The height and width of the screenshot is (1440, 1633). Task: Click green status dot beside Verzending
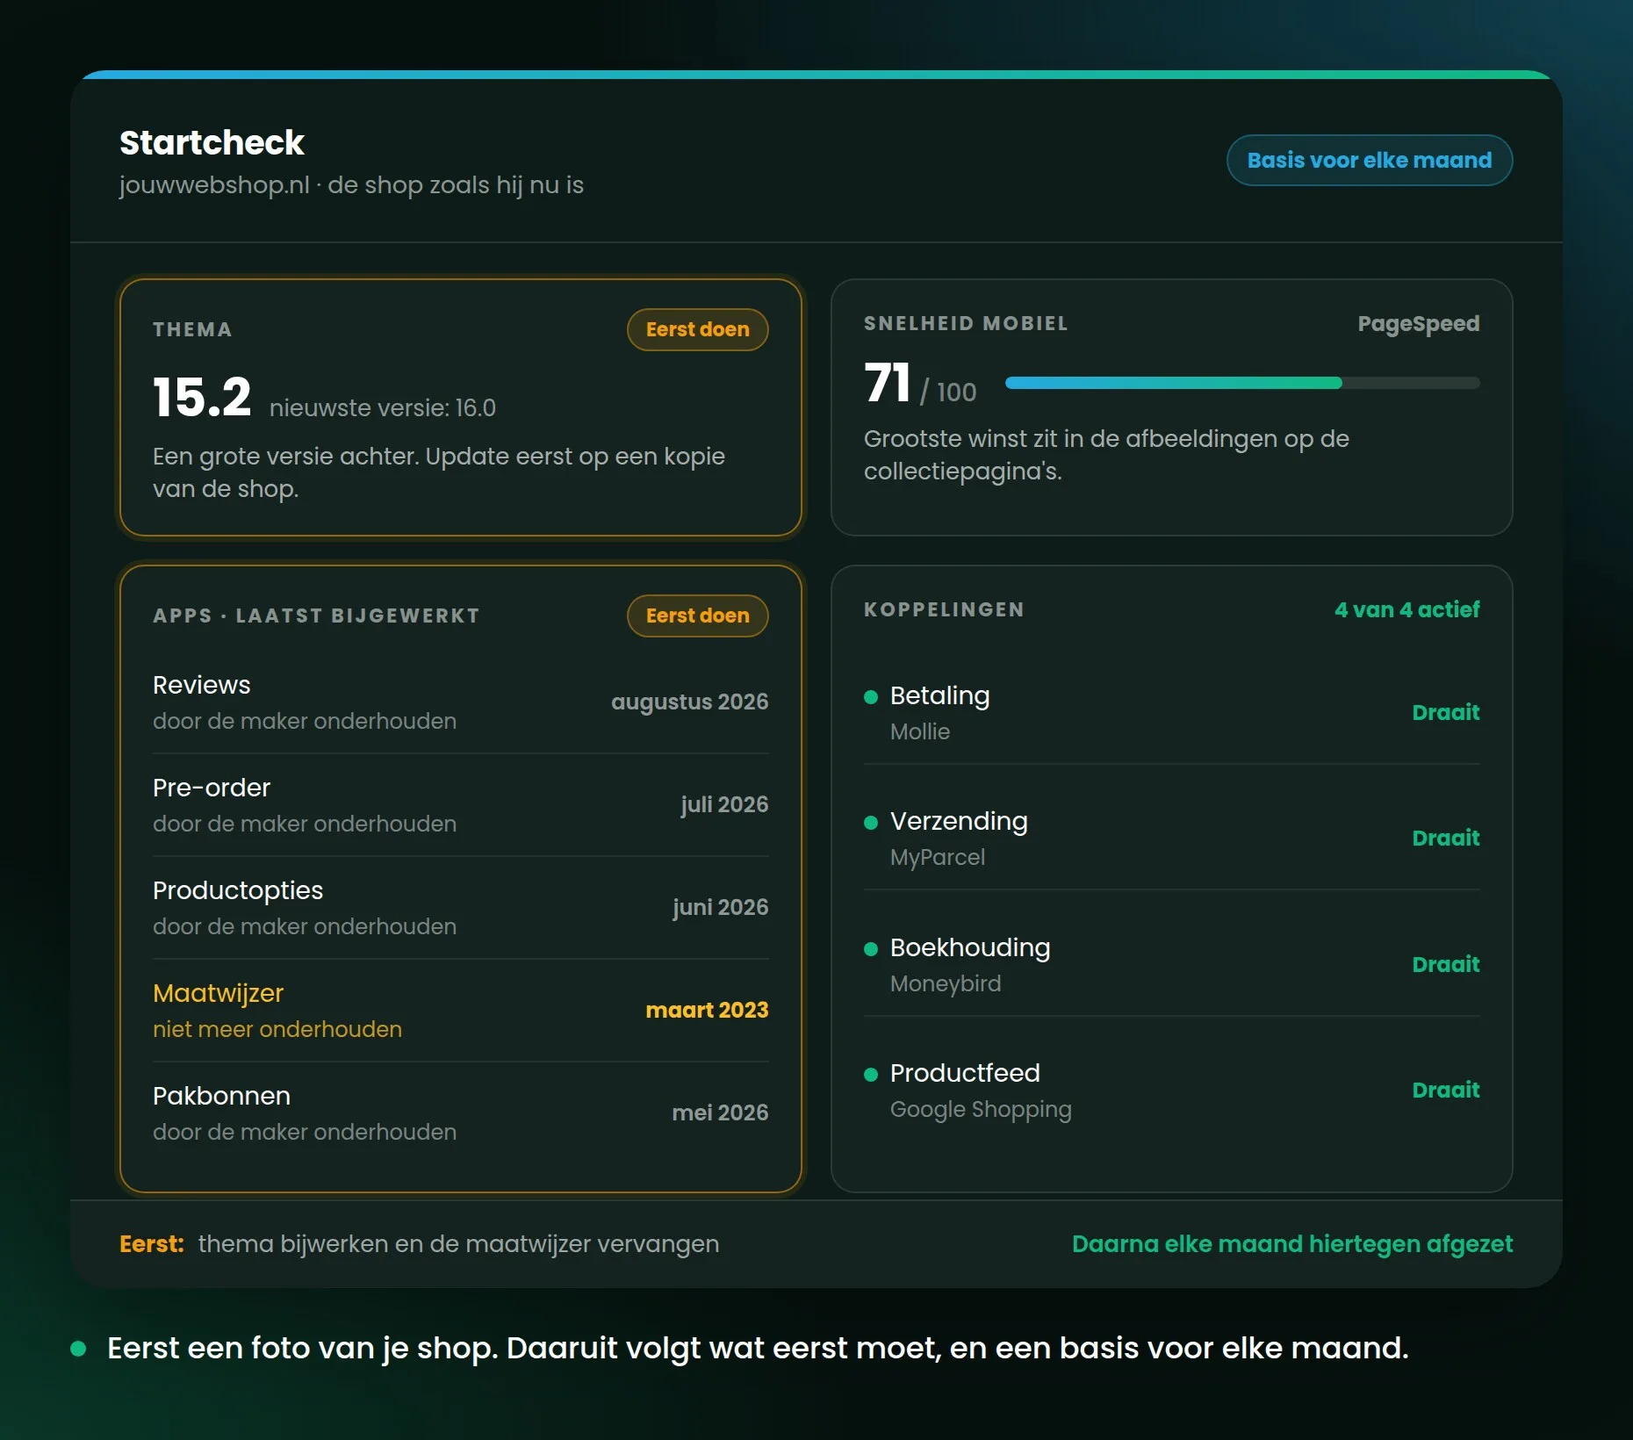point(871,823)
